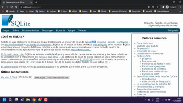Follow the Más información... link

pos(81,49)
